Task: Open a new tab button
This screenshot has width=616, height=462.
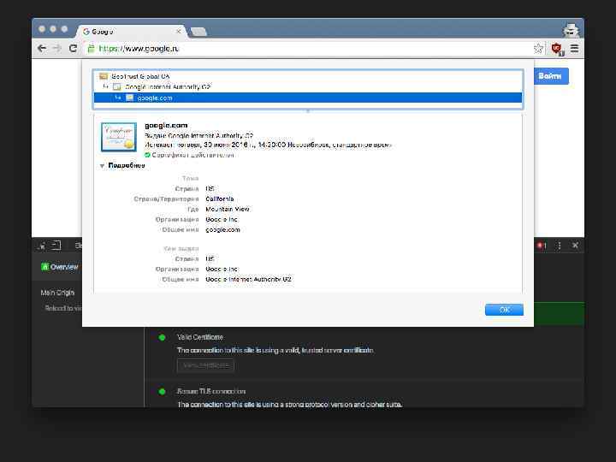Action: 198,32
